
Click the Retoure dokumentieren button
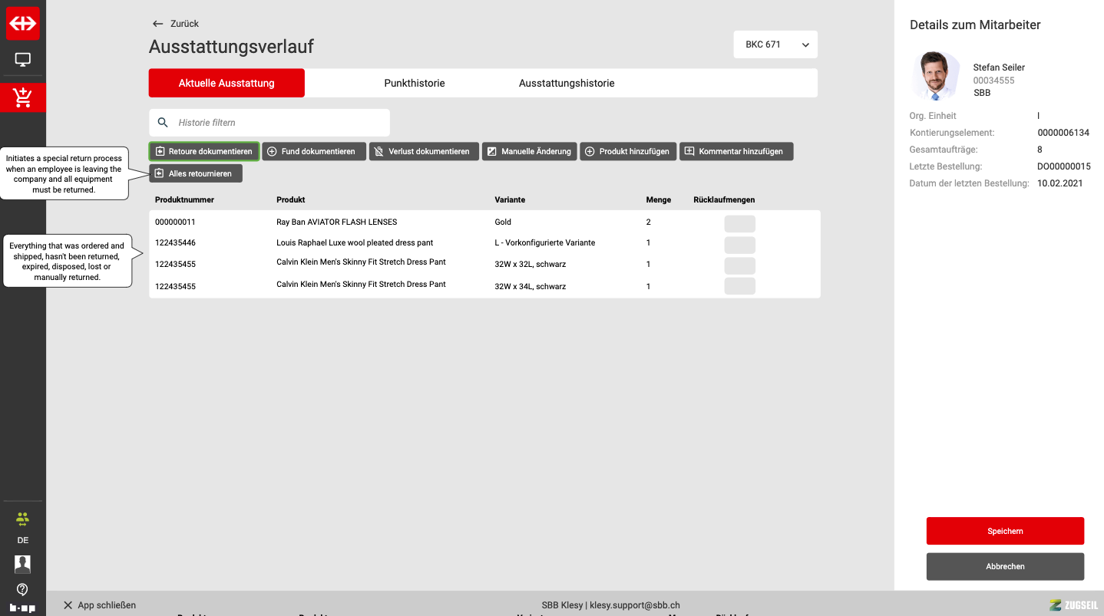point(204,152)
